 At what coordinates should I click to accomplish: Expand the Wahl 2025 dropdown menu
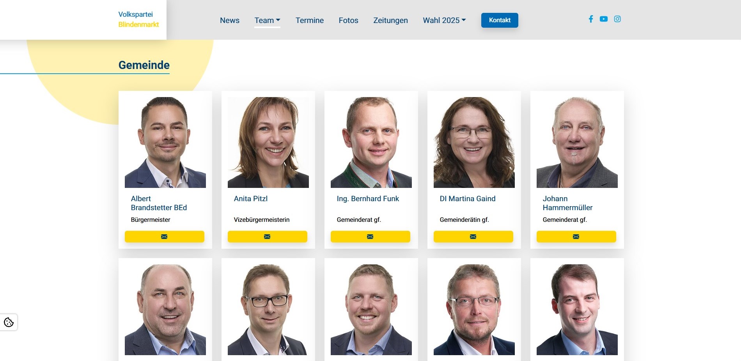click(x=444, y=20)
